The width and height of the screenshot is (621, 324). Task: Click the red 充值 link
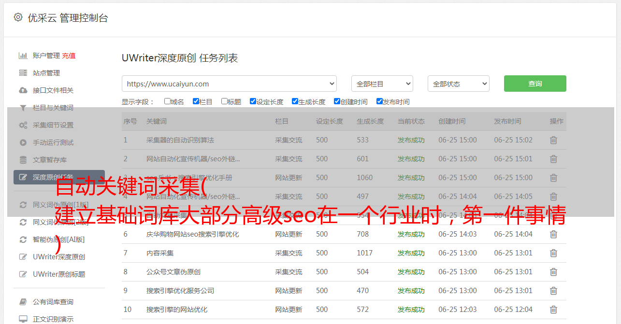pyautogui.click(x=69, y=56)
